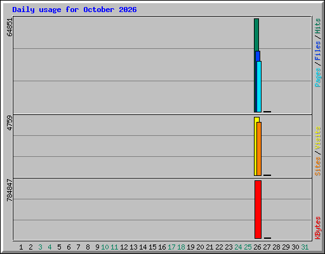Click day 2 on the x-axis

point(30,247)
